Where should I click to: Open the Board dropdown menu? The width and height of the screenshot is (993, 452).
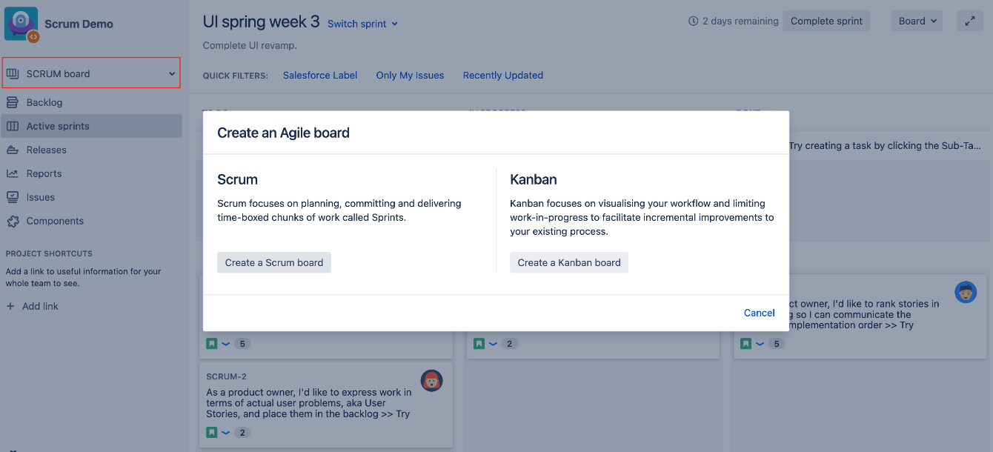(x=917, y=20)
